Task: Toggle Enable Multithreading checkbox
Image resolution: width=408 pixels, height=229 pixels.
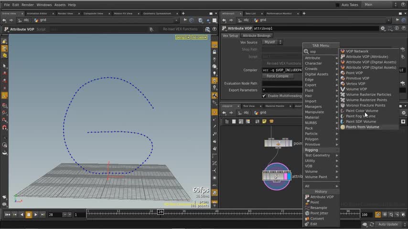Action: tap(264, 96)
